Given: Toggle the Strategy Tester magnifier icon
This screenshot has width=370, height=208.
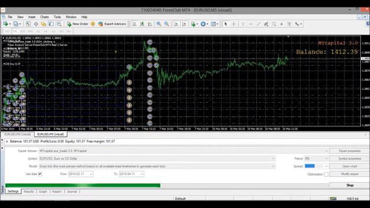Looking at the screenshot, I should pos(59,24).
